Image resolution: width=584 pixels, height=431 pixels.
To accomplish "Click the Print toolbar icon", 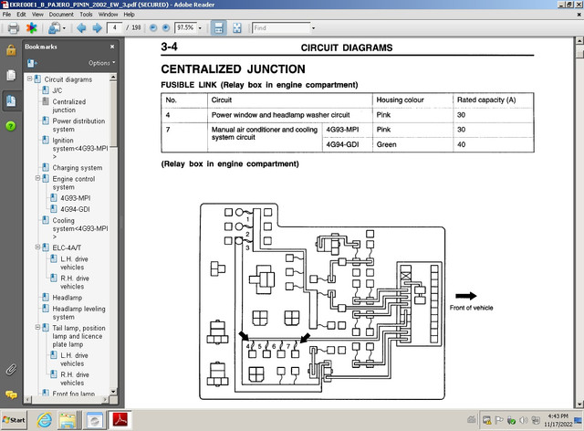I will 14,28.
